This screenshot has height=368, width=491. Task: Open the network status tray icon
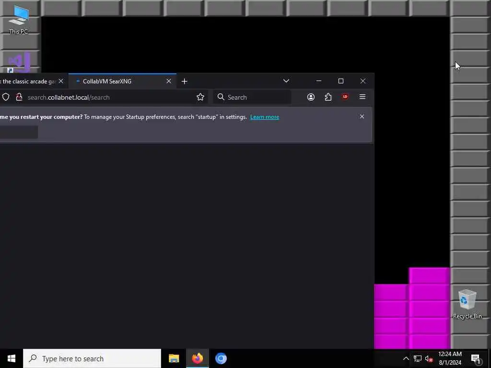point(418,358)
